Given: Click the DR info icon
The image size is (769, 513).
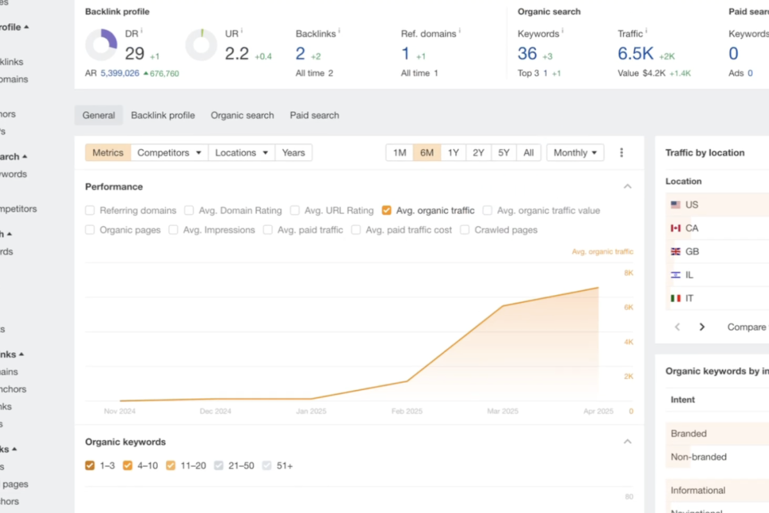Looking at the screenshot, I should click(142, 31).
